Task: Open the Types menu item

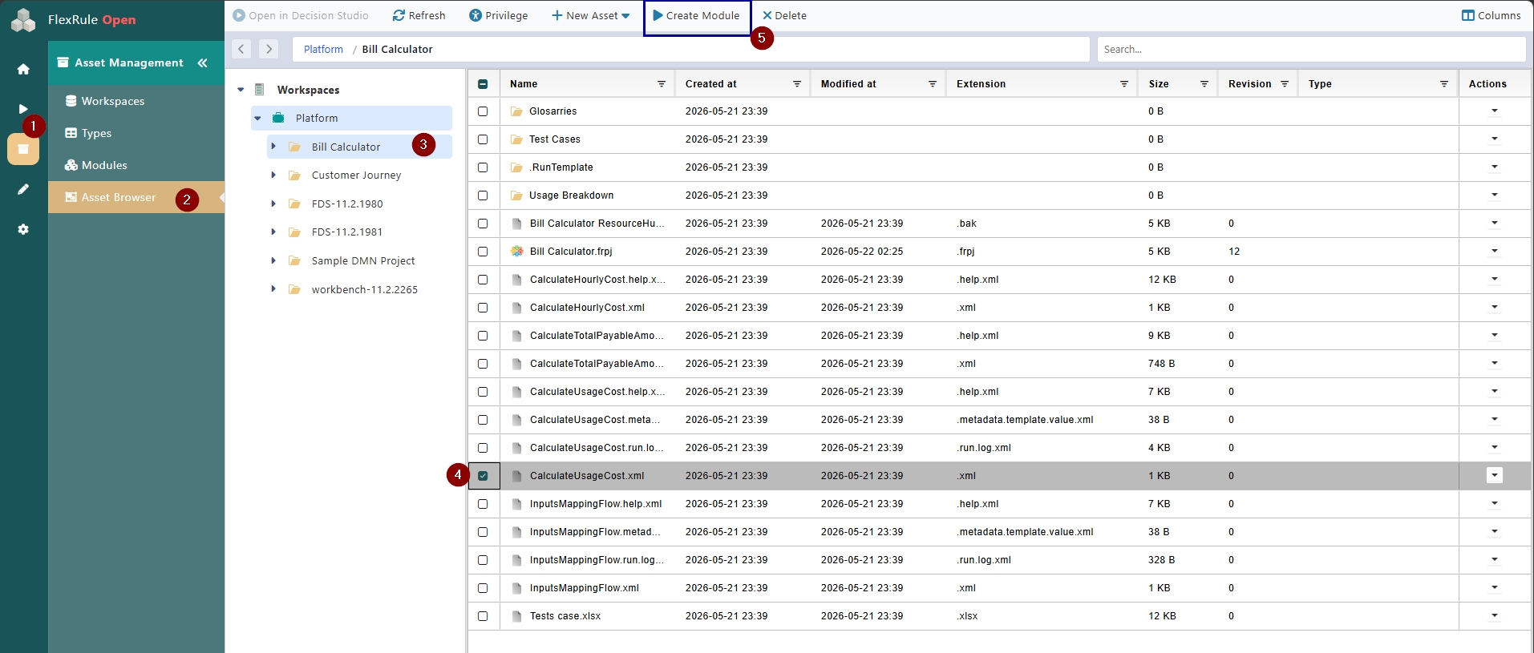Action: tap(136, 133)
